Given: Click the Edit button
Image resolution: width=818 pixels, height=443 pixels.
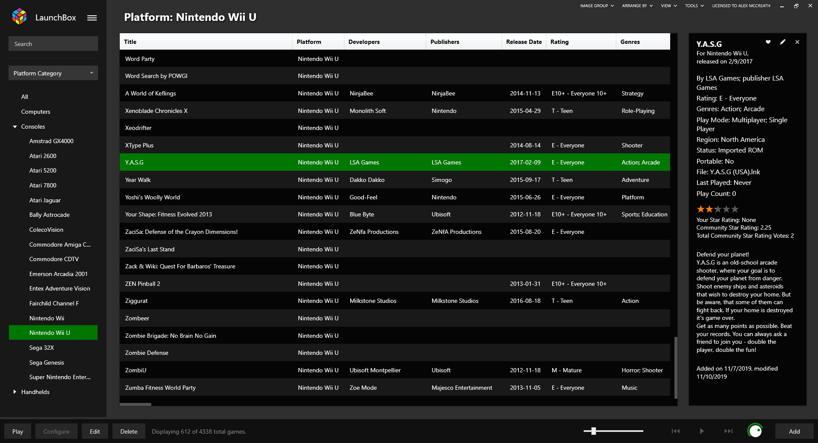Looking at the screenshot, I should 95,431.
